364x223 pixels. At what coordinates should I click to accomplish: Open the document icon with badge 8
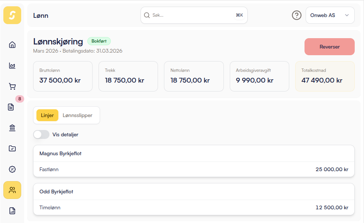click(x=11, y=107)
